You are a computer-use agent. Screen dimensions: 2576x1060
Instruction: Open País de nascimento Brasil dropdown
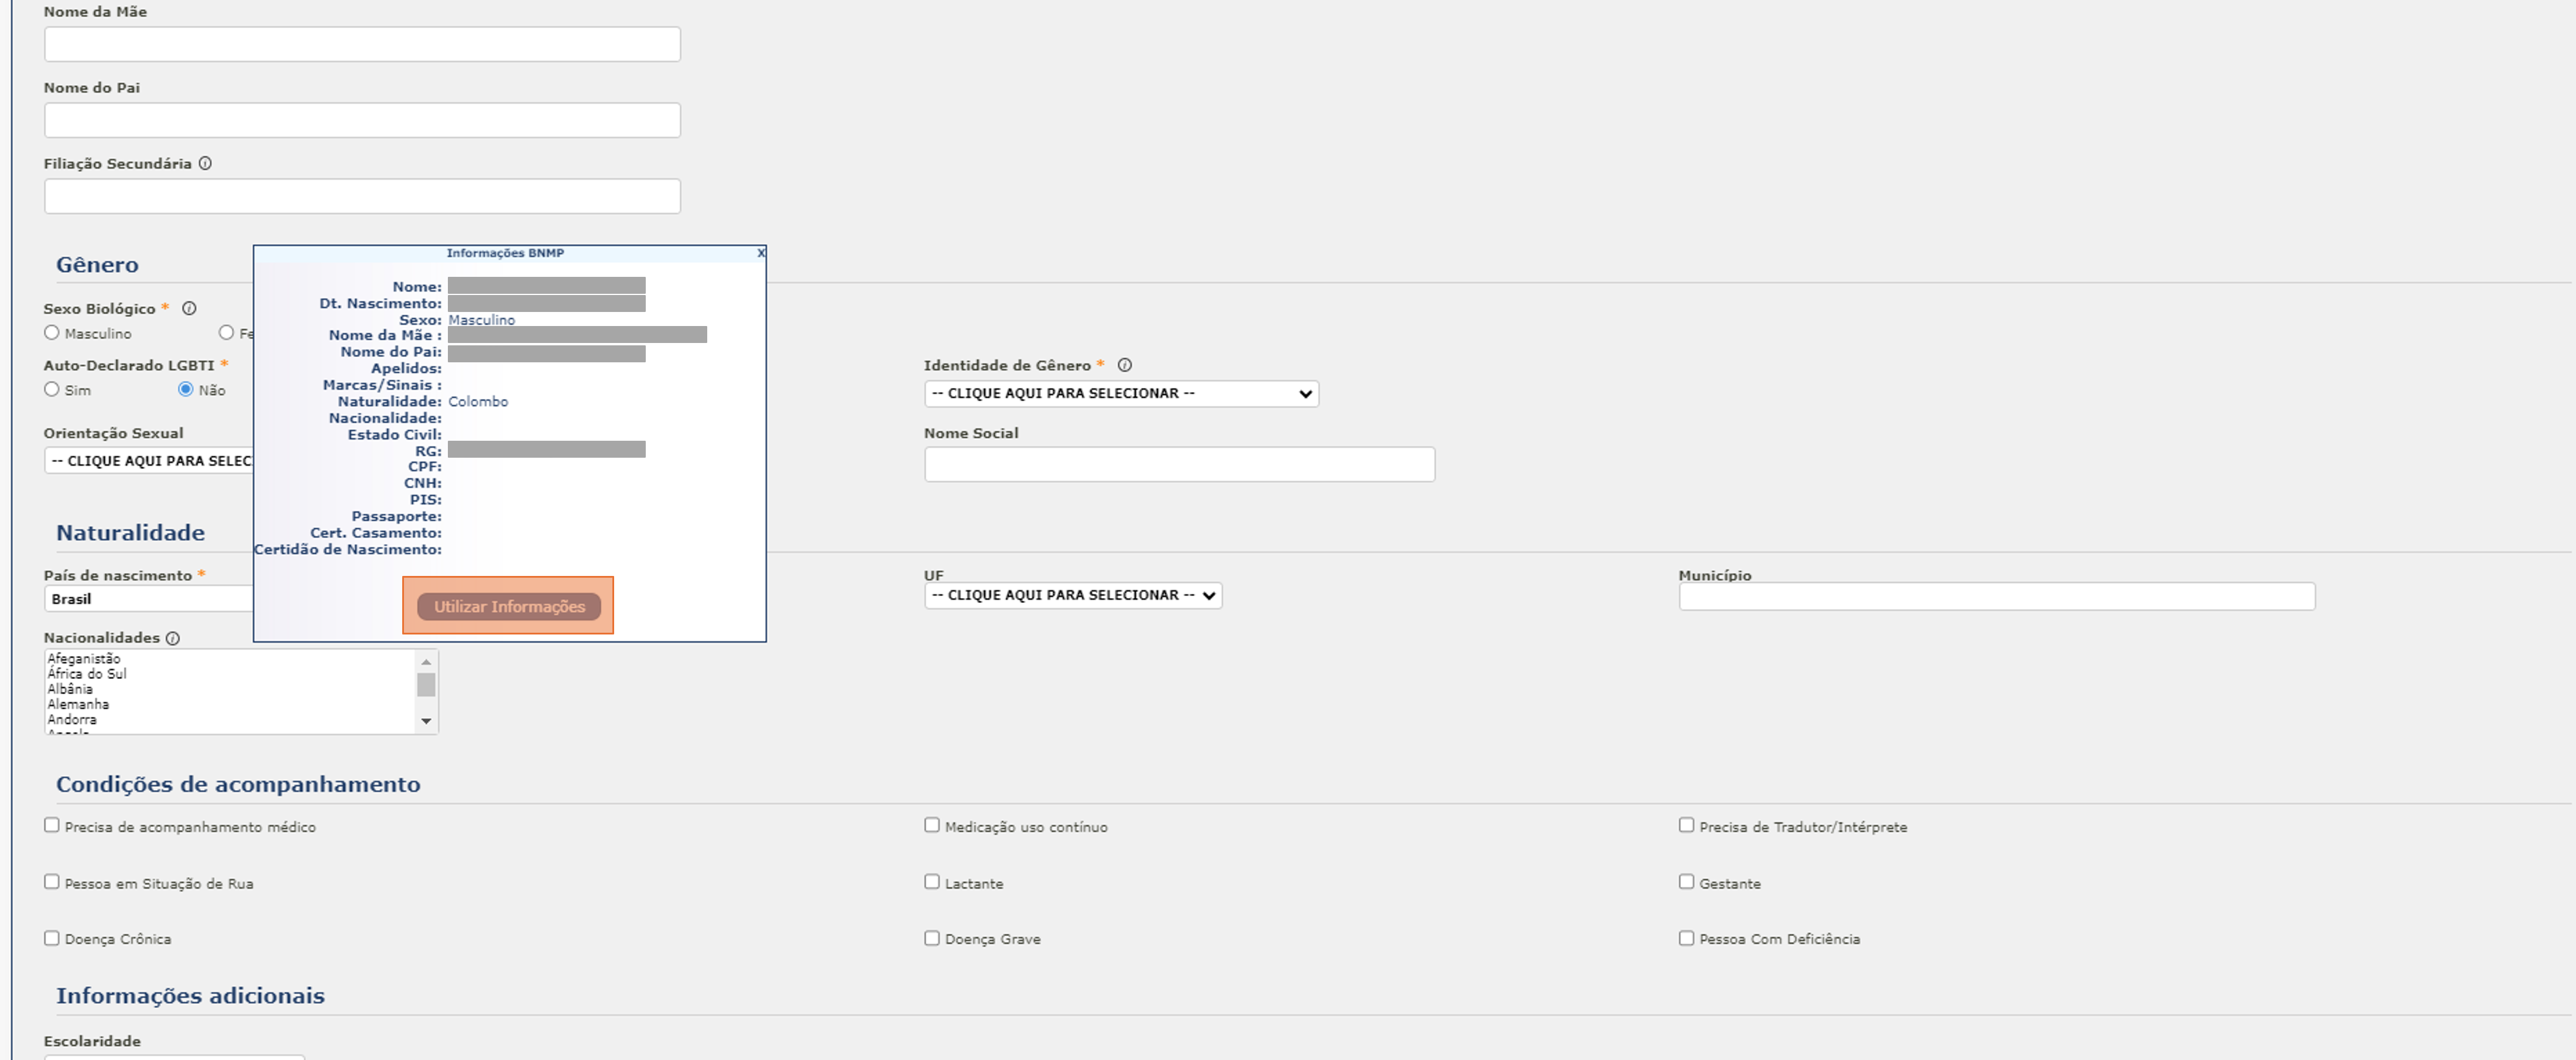coord(148,599)
